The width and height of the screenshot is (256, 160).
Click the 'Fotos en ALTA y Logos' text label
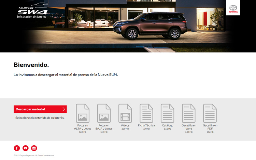(x=83, y=127)
